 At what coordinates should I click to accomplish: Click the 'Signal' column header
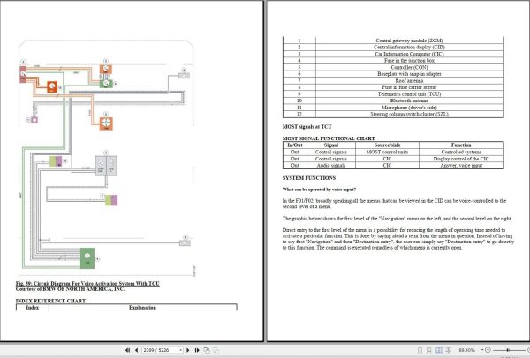(331, 145)
